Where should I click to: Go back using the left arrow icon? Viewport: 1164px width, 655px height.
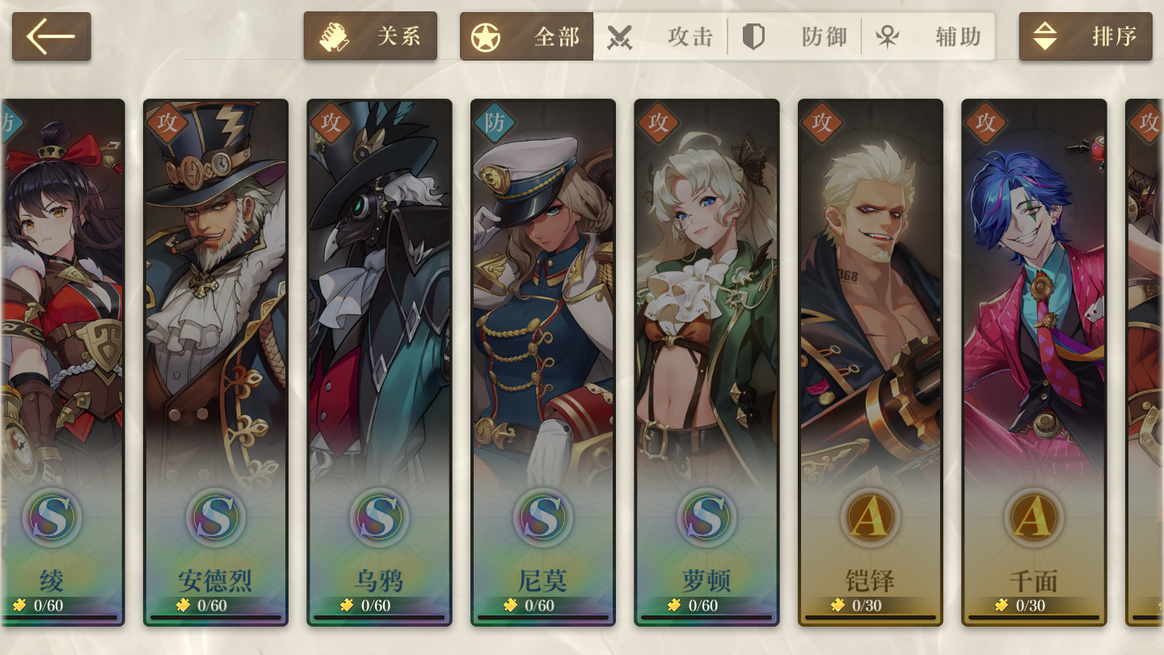coord(51,36)
